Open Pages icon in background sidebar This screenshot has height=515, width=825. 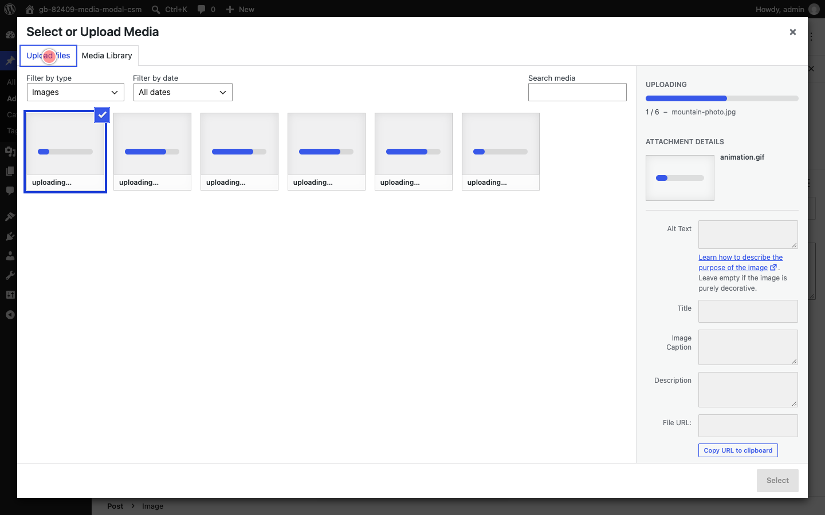[10, 171]
